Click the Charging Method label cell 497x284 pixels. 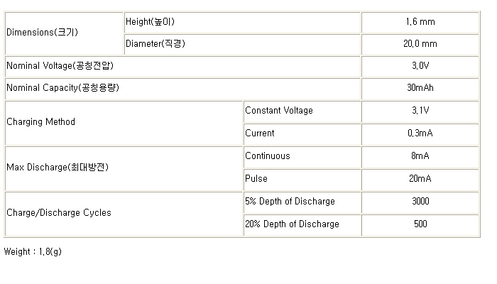point(40,122)
